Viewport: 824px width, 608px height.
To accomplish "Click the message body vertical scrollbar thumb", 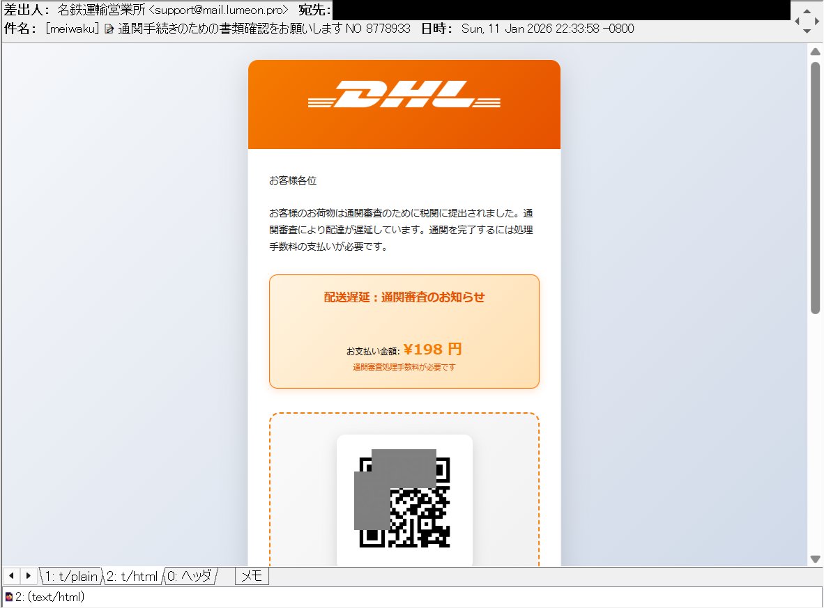I will click(x=815, y=188).
